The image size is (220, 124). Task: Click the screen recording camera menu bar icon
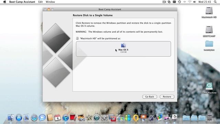point(164,2)
